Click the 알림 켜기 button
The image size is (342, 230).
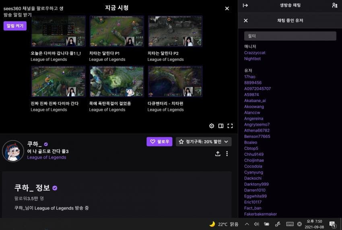pyautogui.click(x=15, y=26)
